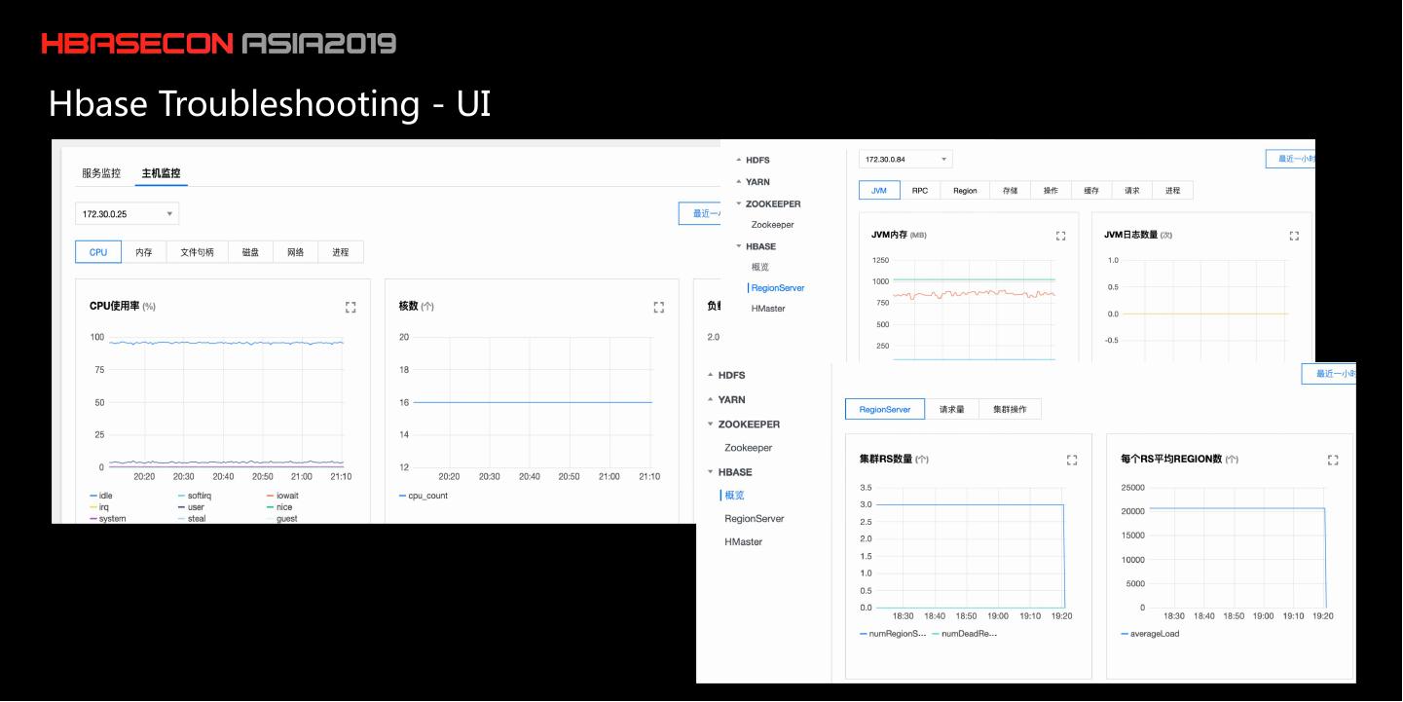Select the JVM tab
1403x702 pixels.
click(879, 191)
